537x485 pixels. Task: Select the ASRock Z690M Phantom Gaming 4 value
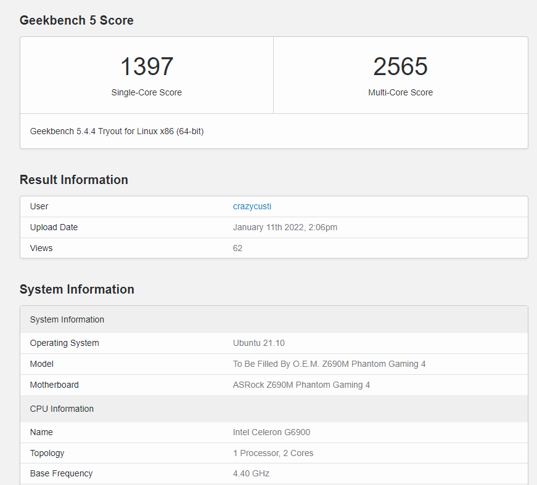(x=301, y=385)
